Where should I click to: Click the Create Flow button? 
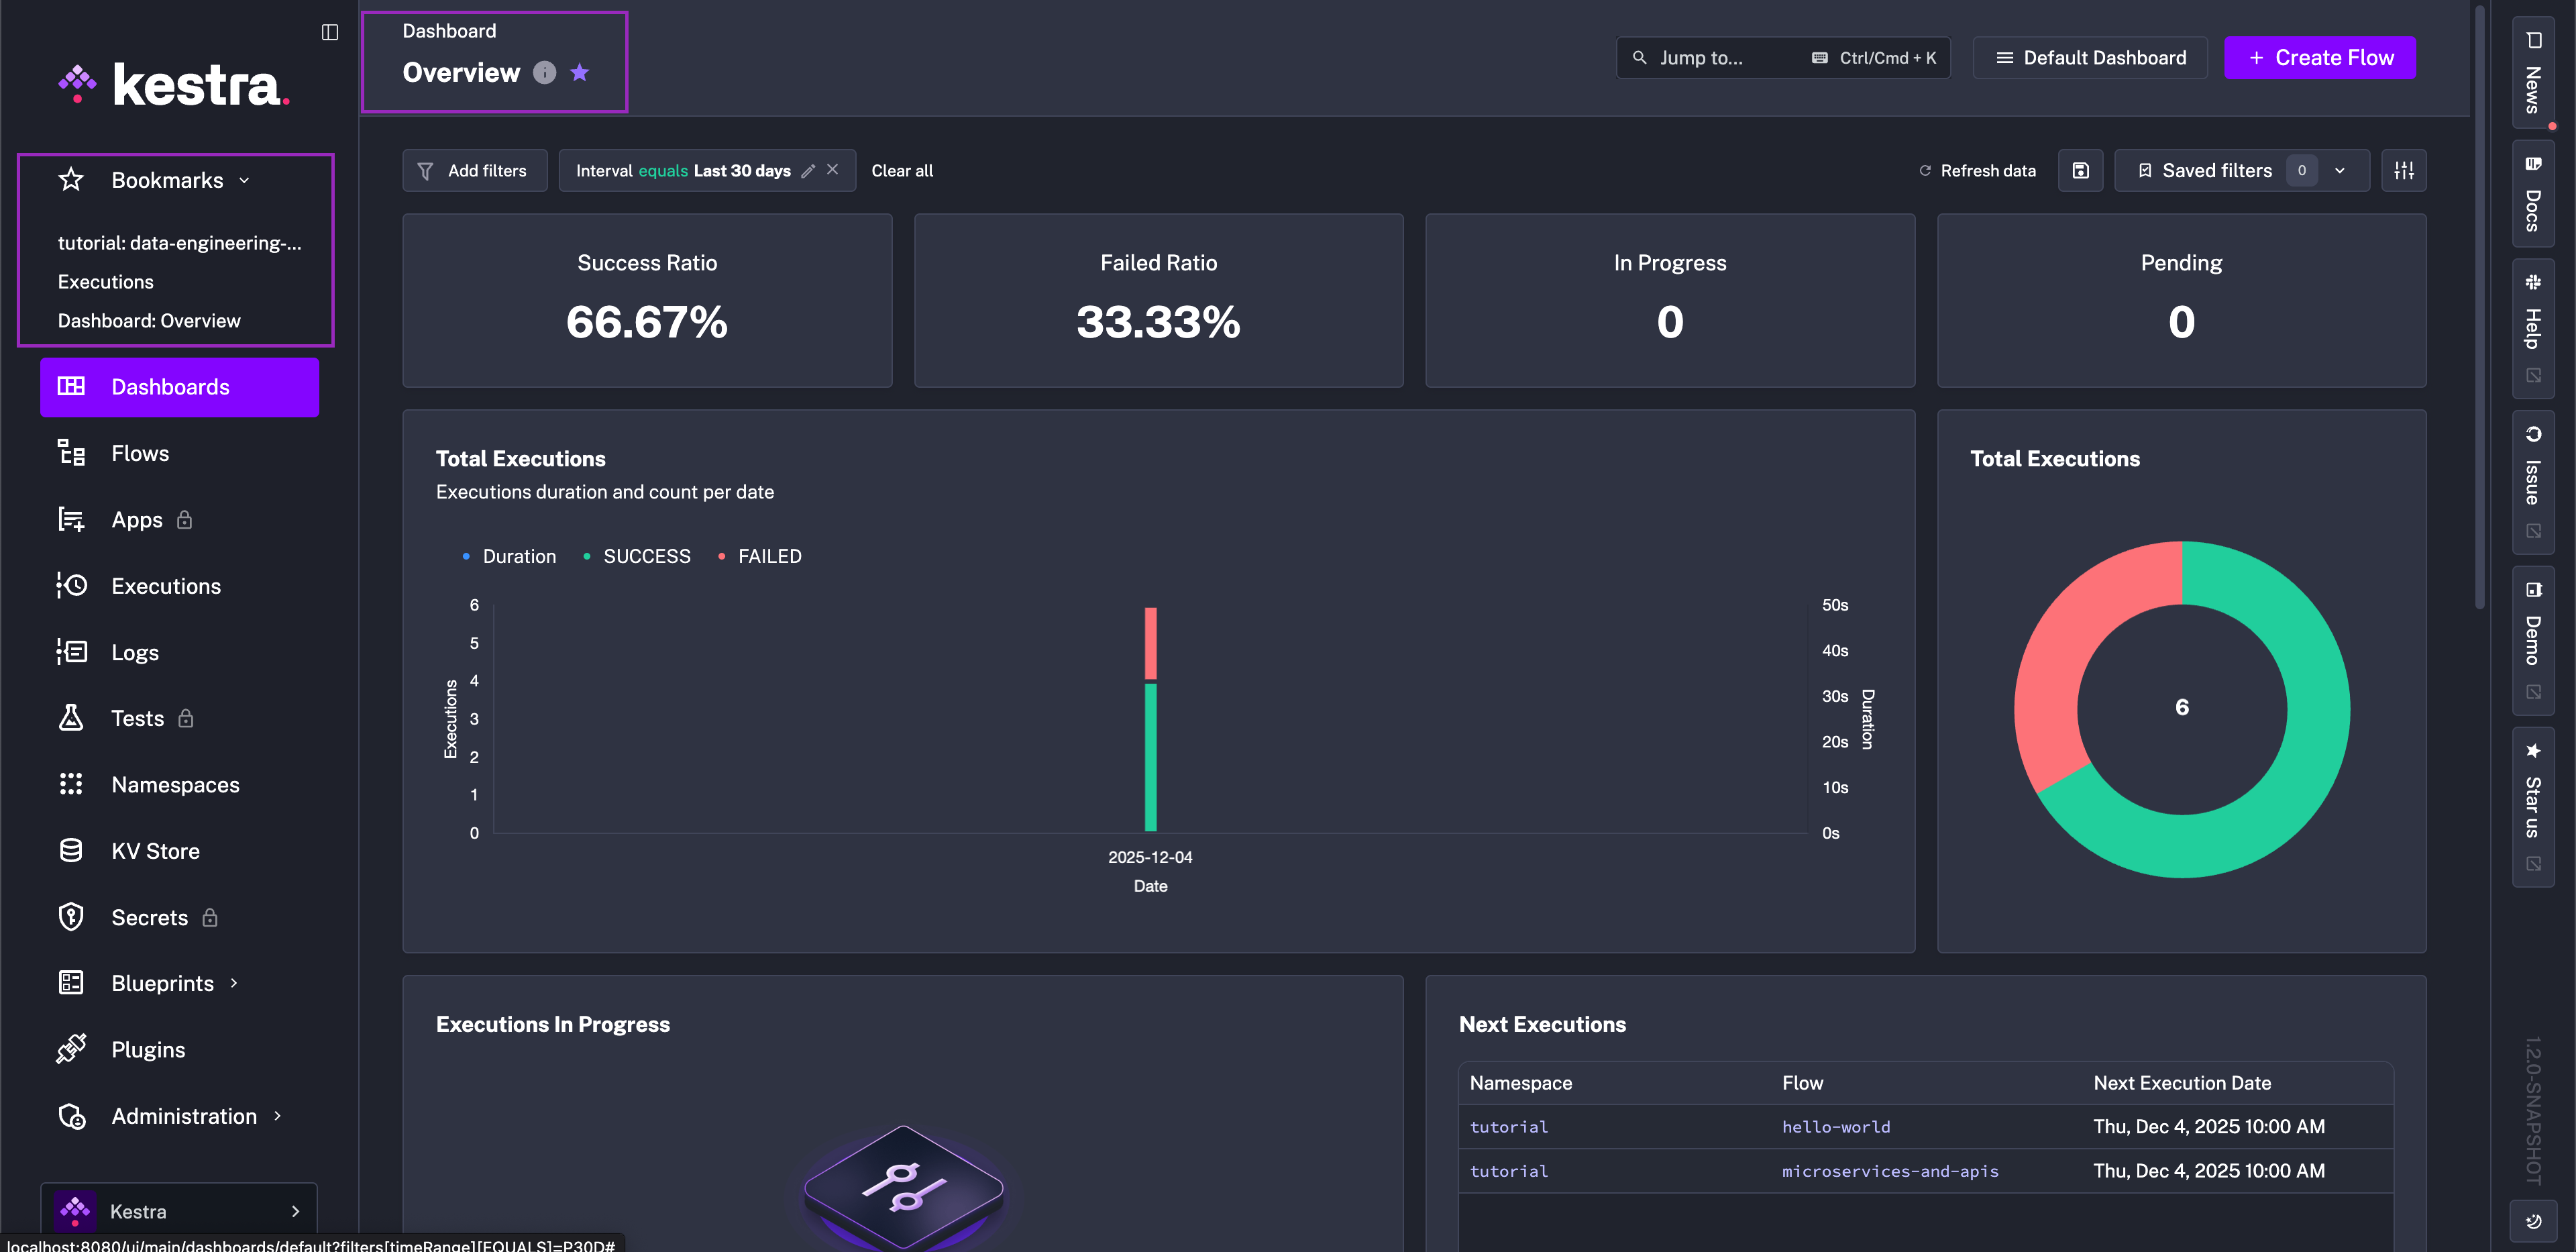pyautogui.click(x=2319, y=57)
